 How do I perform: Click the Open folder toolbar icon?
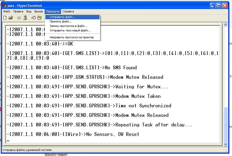tap(11, 18)
